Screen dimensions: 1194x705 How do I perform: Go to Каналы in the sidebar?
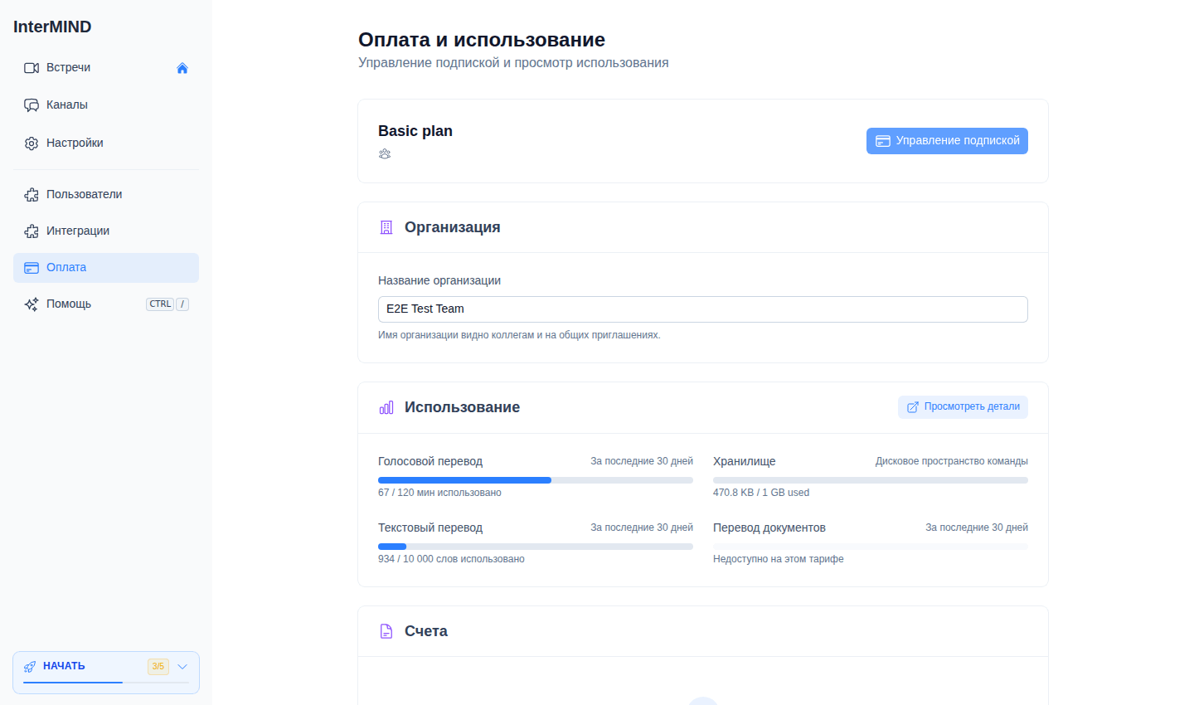106,105
